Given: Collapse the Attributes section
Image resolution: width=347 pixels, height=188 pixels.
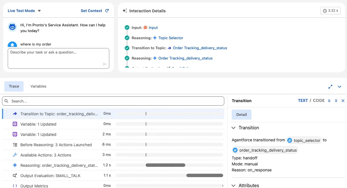Looking at the screenshot, I should 234,185.
